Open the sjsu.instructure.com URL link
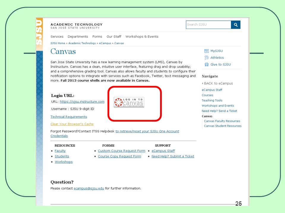Viewport: 285px width, 213px height. 82,101
